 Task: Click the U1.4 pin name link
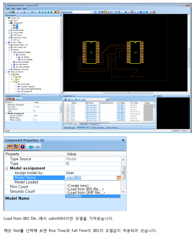(x=73, y=112)
